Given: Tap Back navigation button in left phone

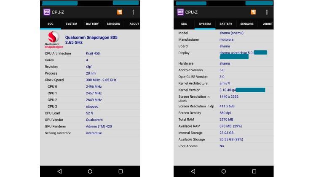Looking at the screenshot, I should pyautogui.click(x=59, y=171).
